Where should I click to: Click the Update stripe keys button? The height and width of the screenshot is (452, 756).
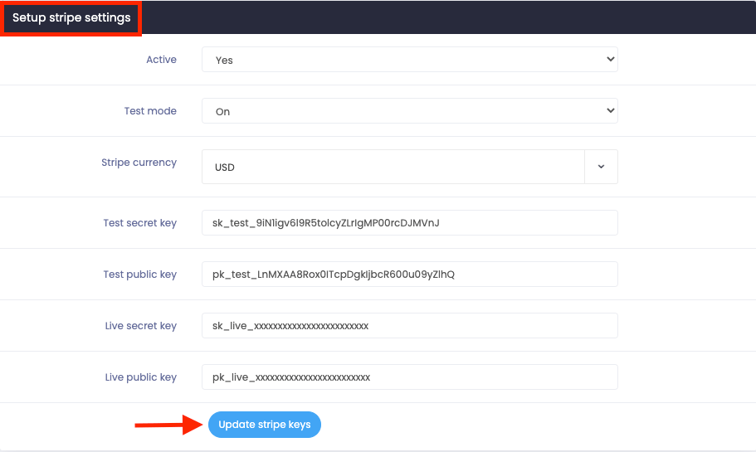coord(264,425)
